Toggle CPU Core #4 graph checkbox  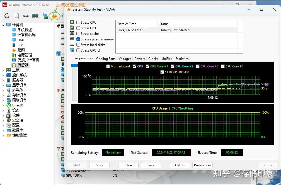(x=223, y=66)
